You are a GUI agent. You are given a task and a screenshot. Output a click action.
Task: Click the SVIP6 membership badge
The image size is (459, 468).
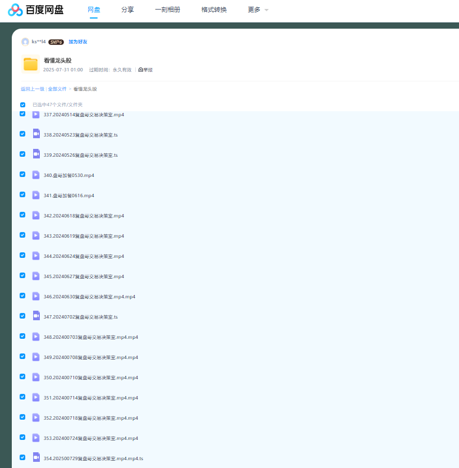click(56, 42)
